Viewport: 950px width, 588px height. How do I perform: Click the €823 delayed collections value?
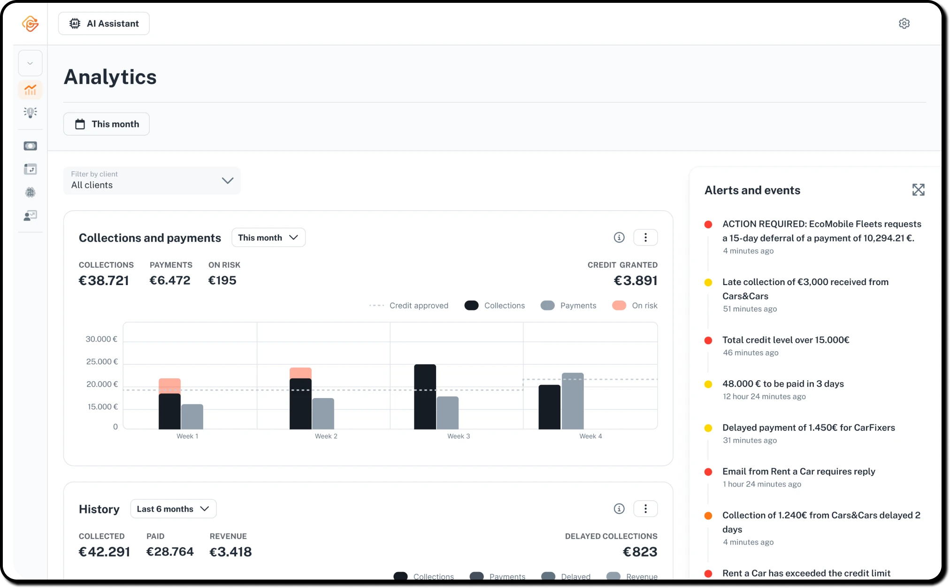coord(640,552)
